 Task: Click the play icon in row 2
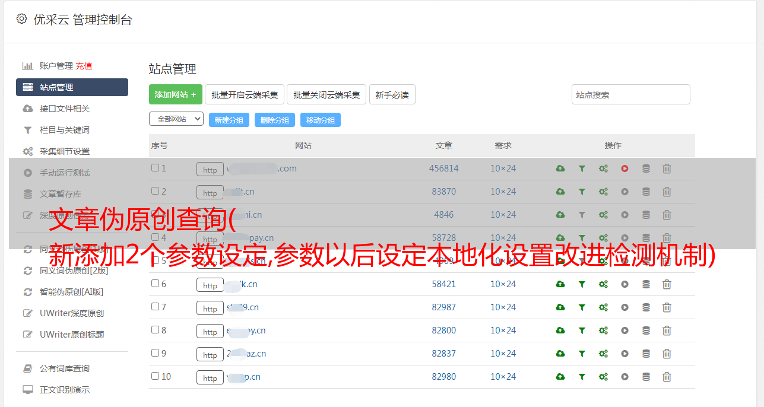[624, 192]
